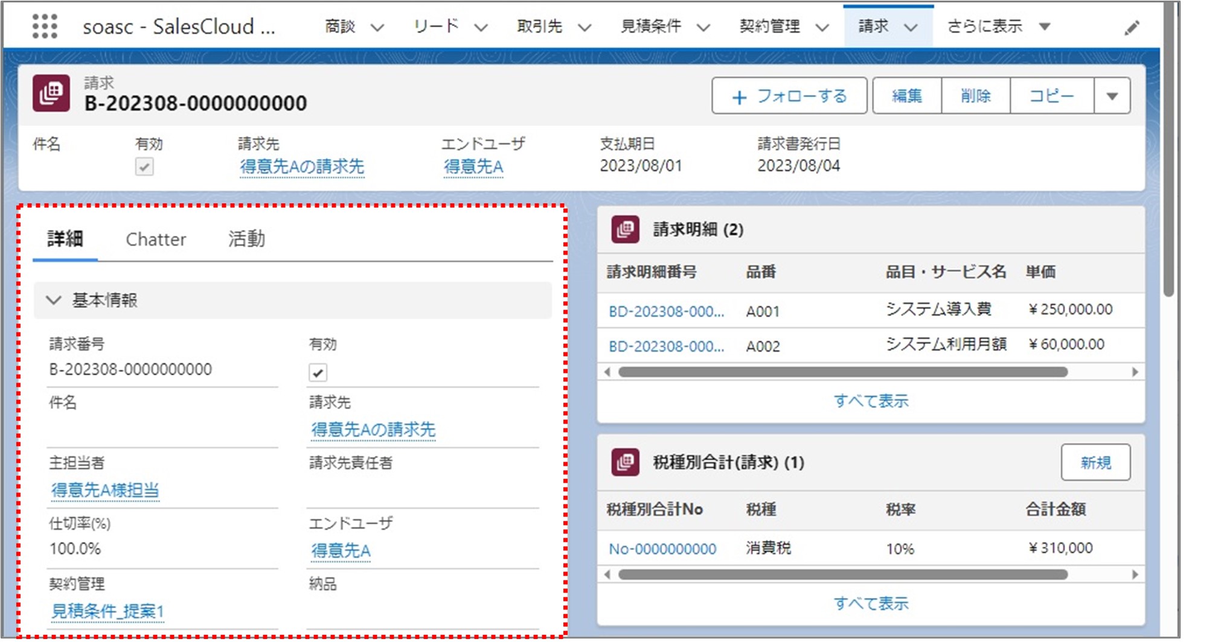Click the 請求明細 horizontal scrollbar thumb
The width and height of the screenshot is (1224, 642).
pyautogui.click(x=843, y=372)
